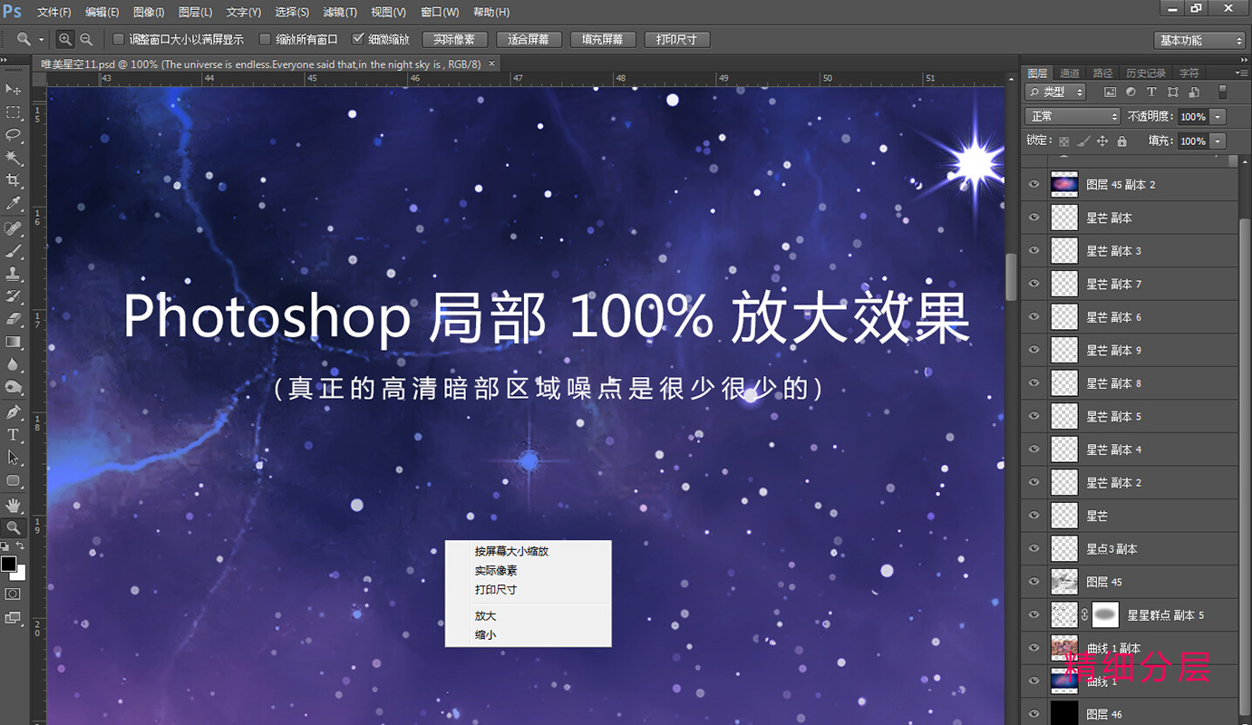Click the 实际像素 button in options bar
1252x725 pixels.
(455, 40)
